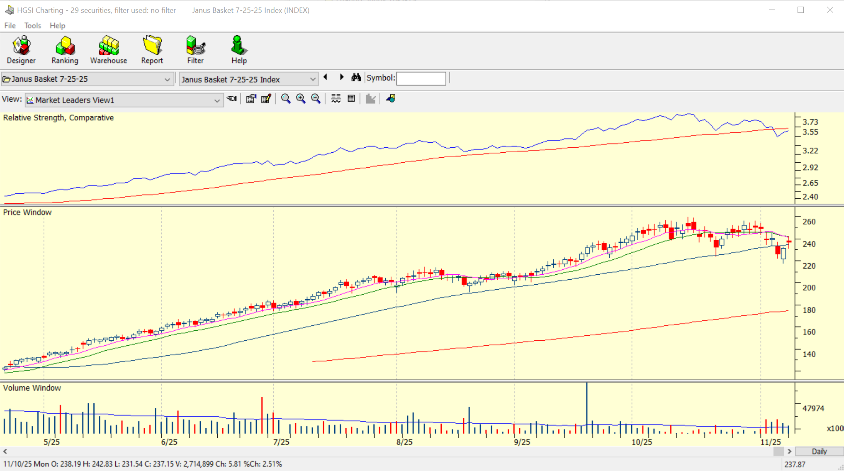Open the Warehouse tool
This screenshot has width=844, height=471.
pos(109,50)
